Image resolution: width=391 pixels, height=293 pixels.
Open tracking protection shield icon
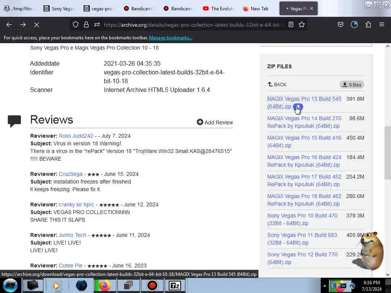(x=76, y=24)
